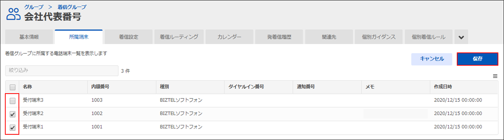Go to the 着信ルーティング tab

179,37
